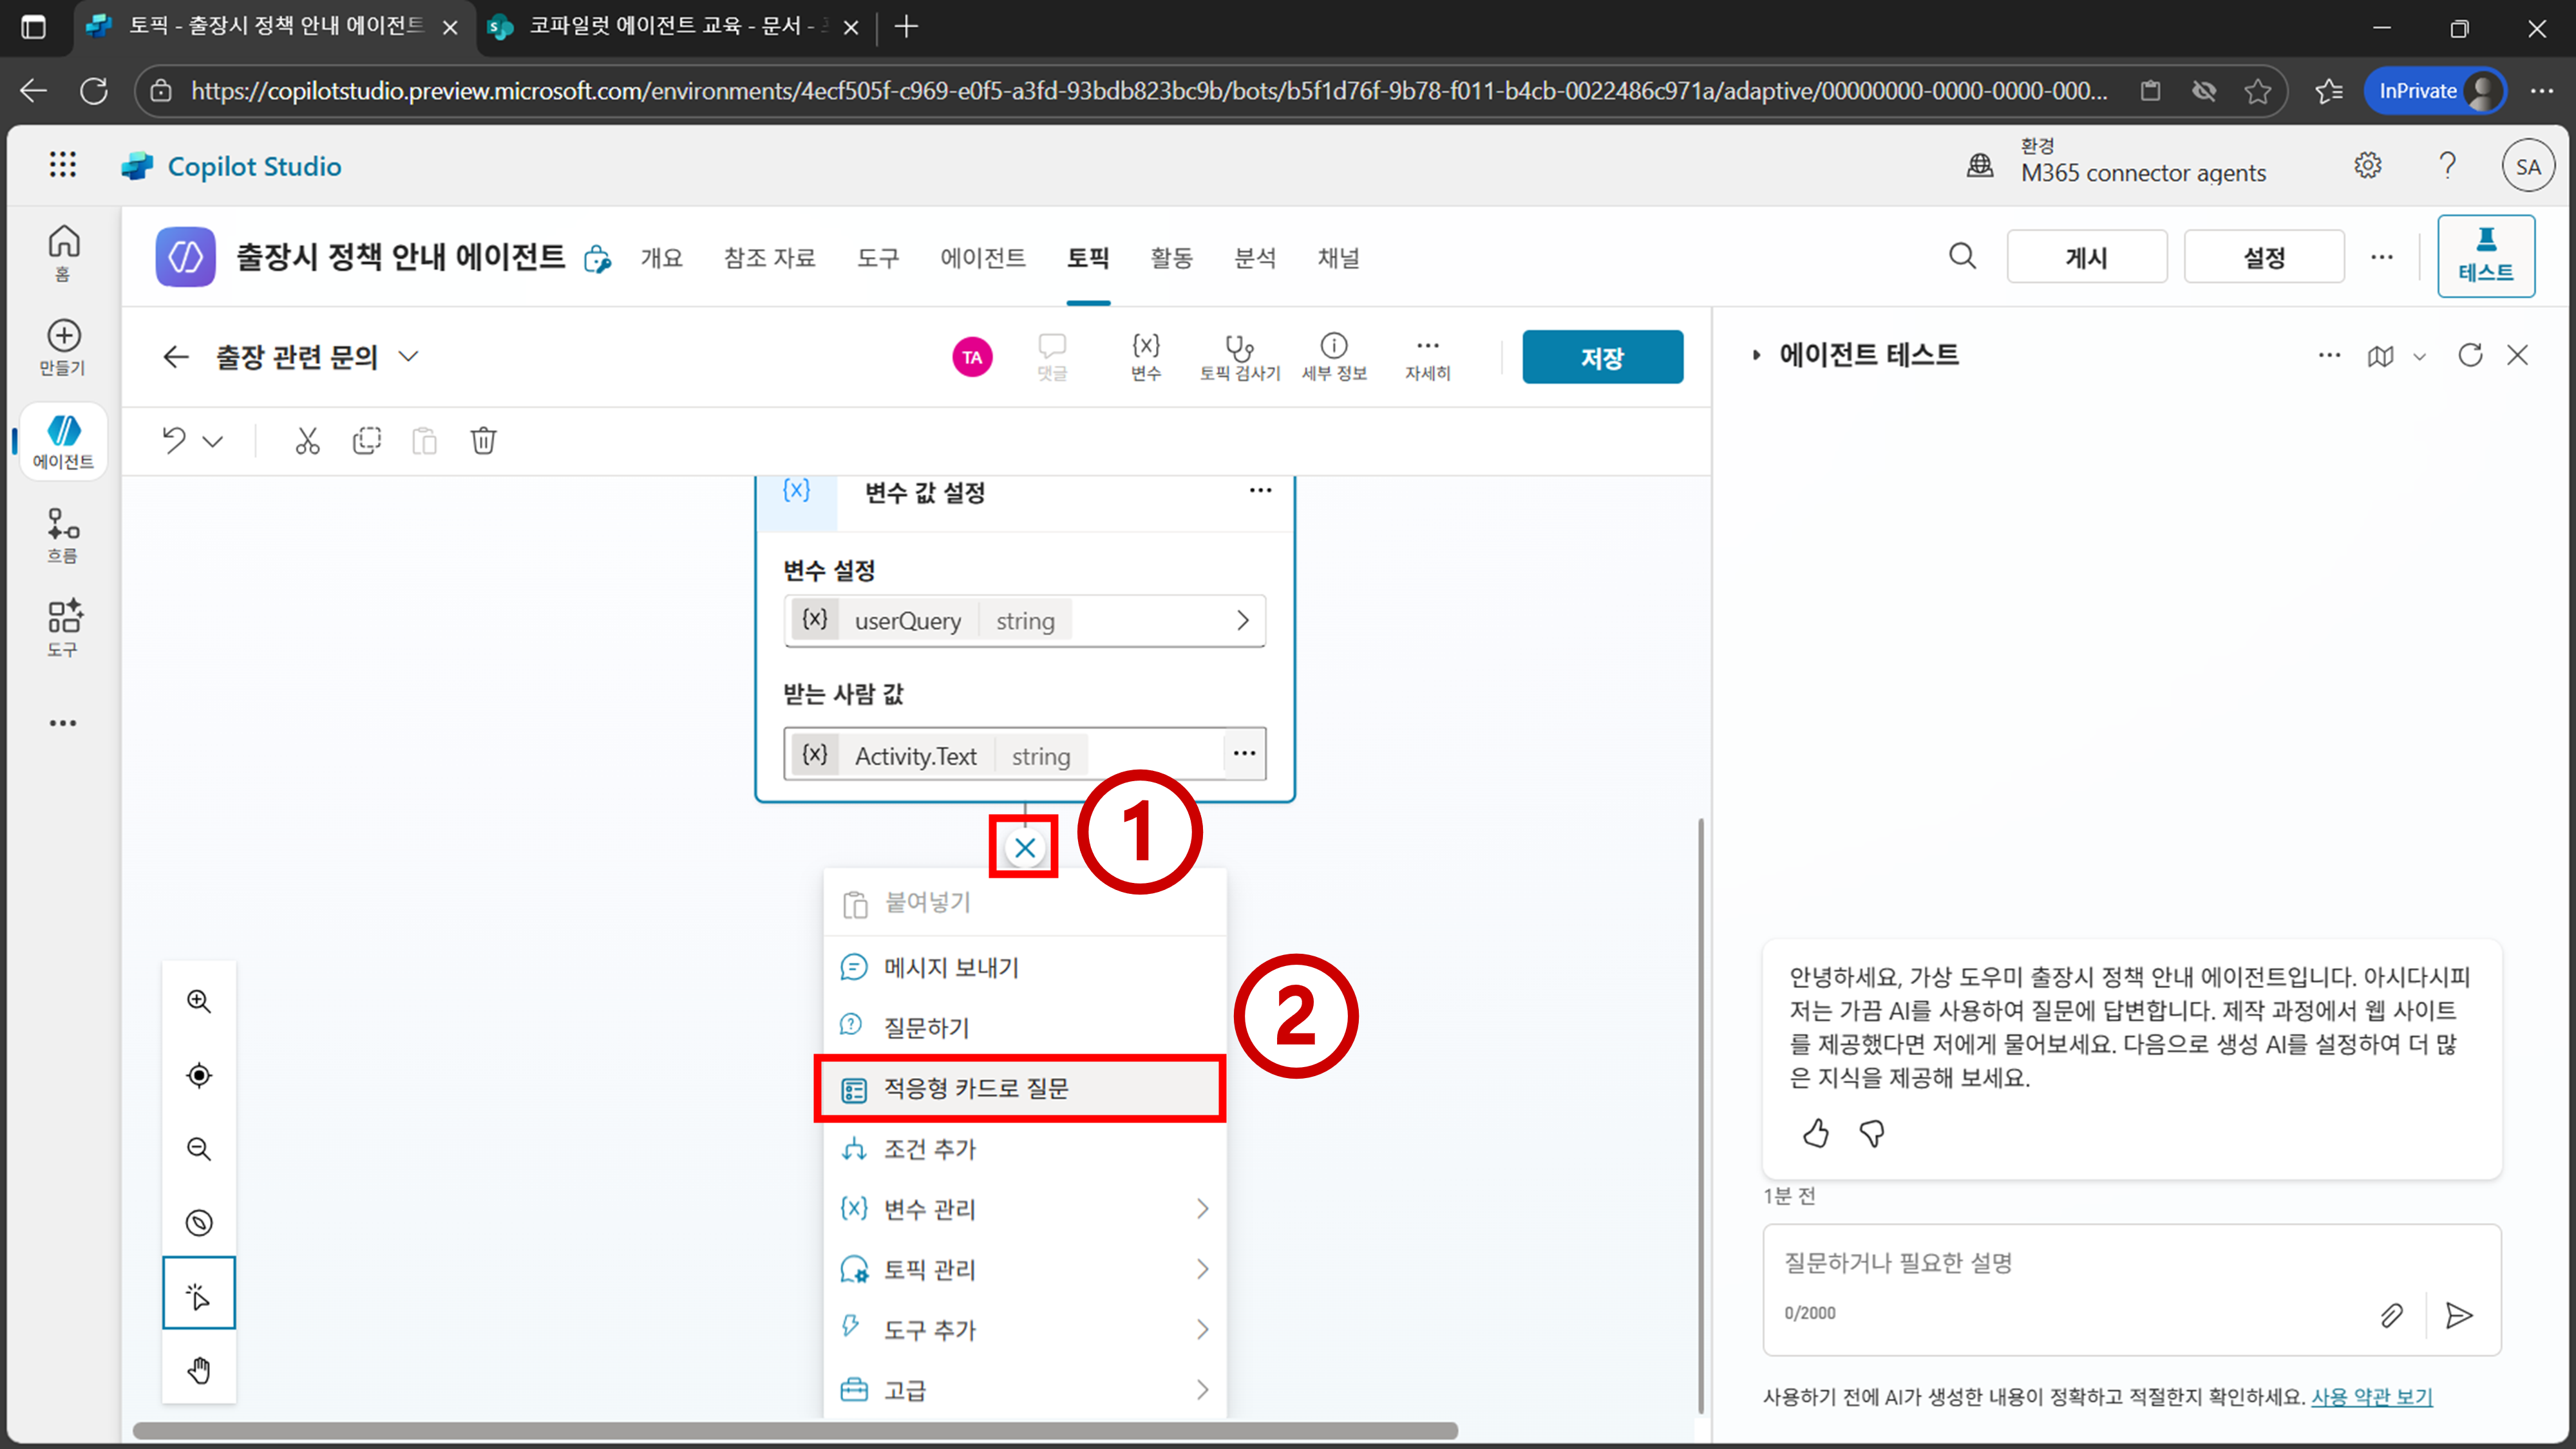Click the delete trash icon in toolbar
The width and height of the screenshot is (2576, 1449).
coord(483,440)
